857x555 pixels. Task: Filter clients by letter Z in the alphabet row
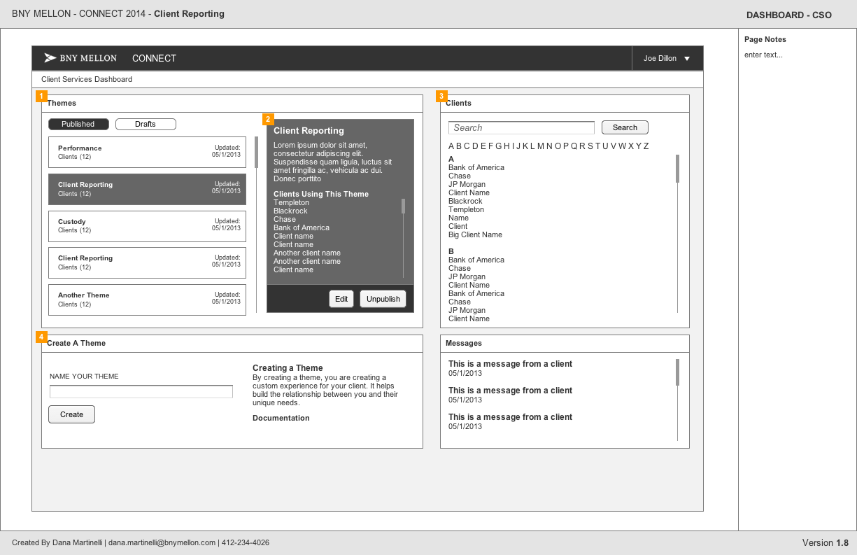point(646,146)
